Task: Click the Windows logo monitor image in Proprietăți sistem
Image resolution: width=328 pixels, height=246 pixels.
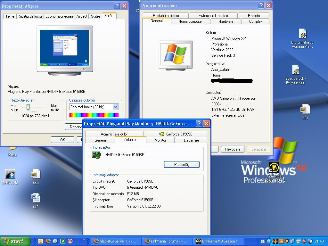Action: [x=176, y=55]
